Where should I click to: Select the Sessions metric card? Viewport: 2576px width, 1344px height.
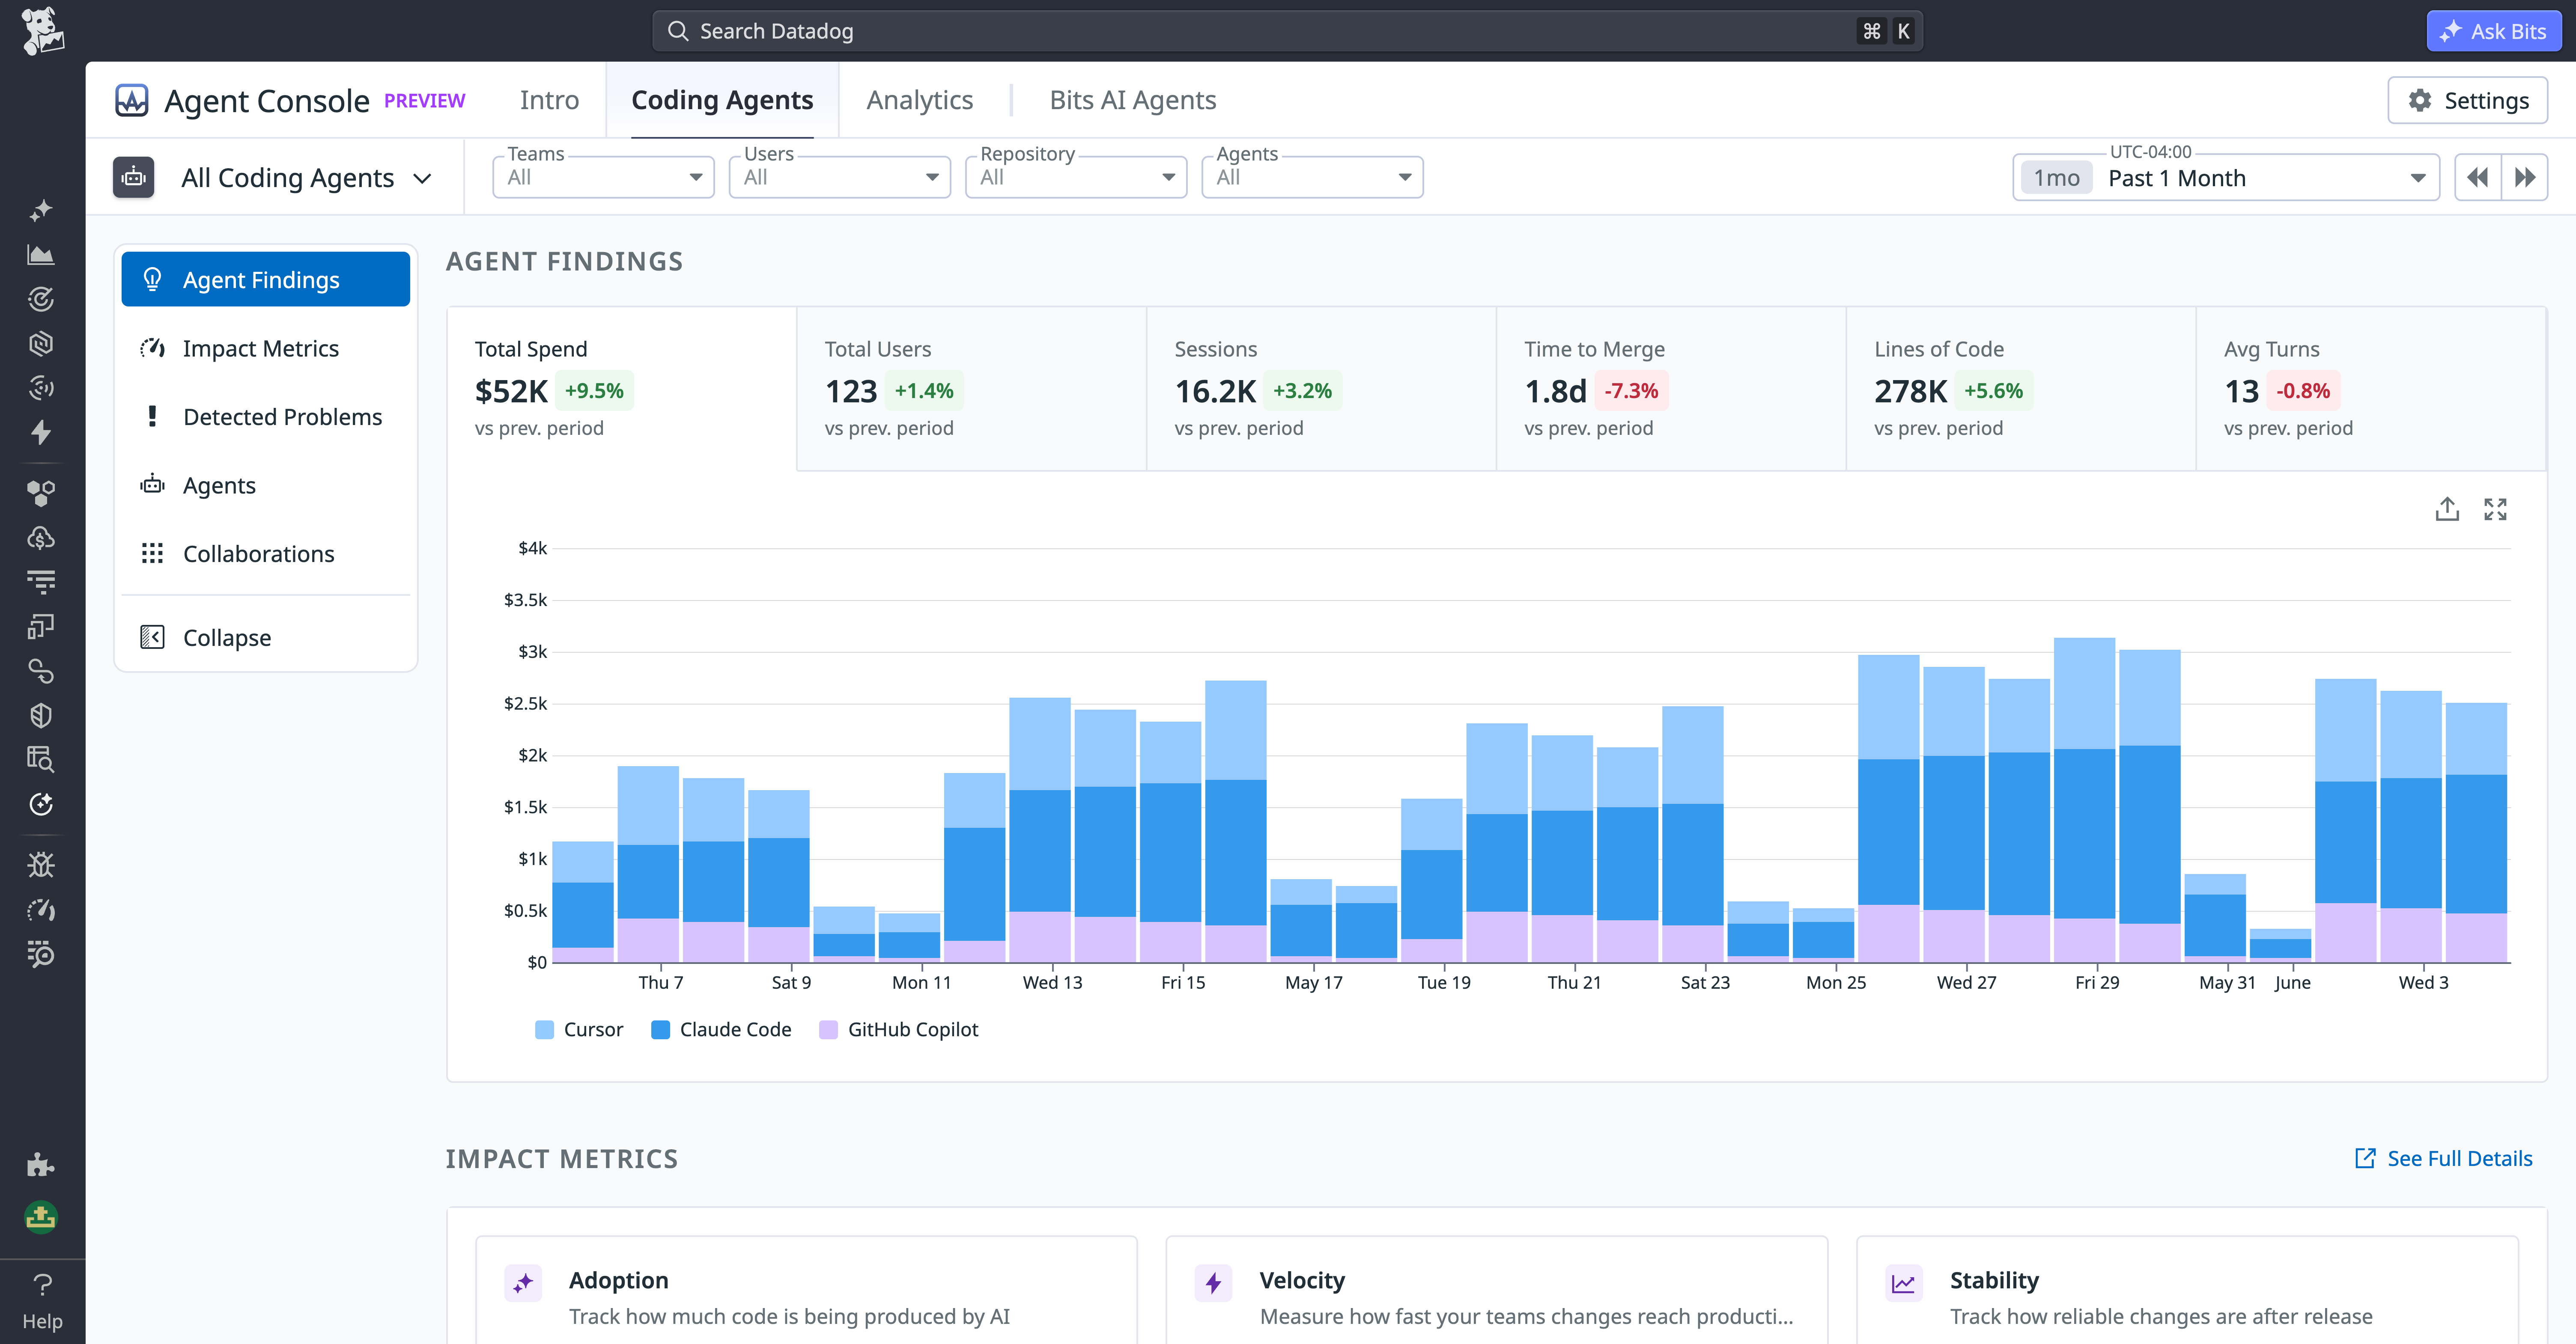pyautogui.click(x=1321, y=389)
